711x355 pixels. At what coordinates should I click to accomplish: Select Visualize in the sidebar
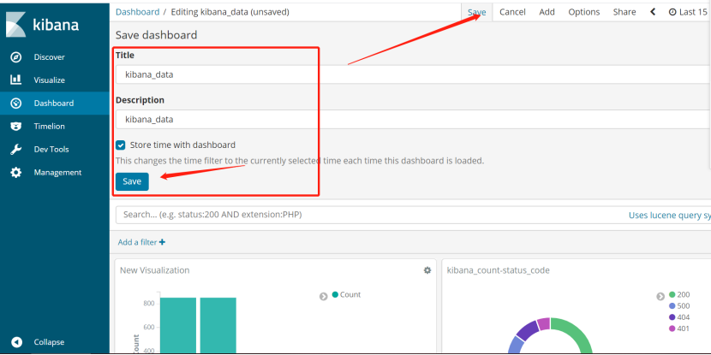[49, 80]
